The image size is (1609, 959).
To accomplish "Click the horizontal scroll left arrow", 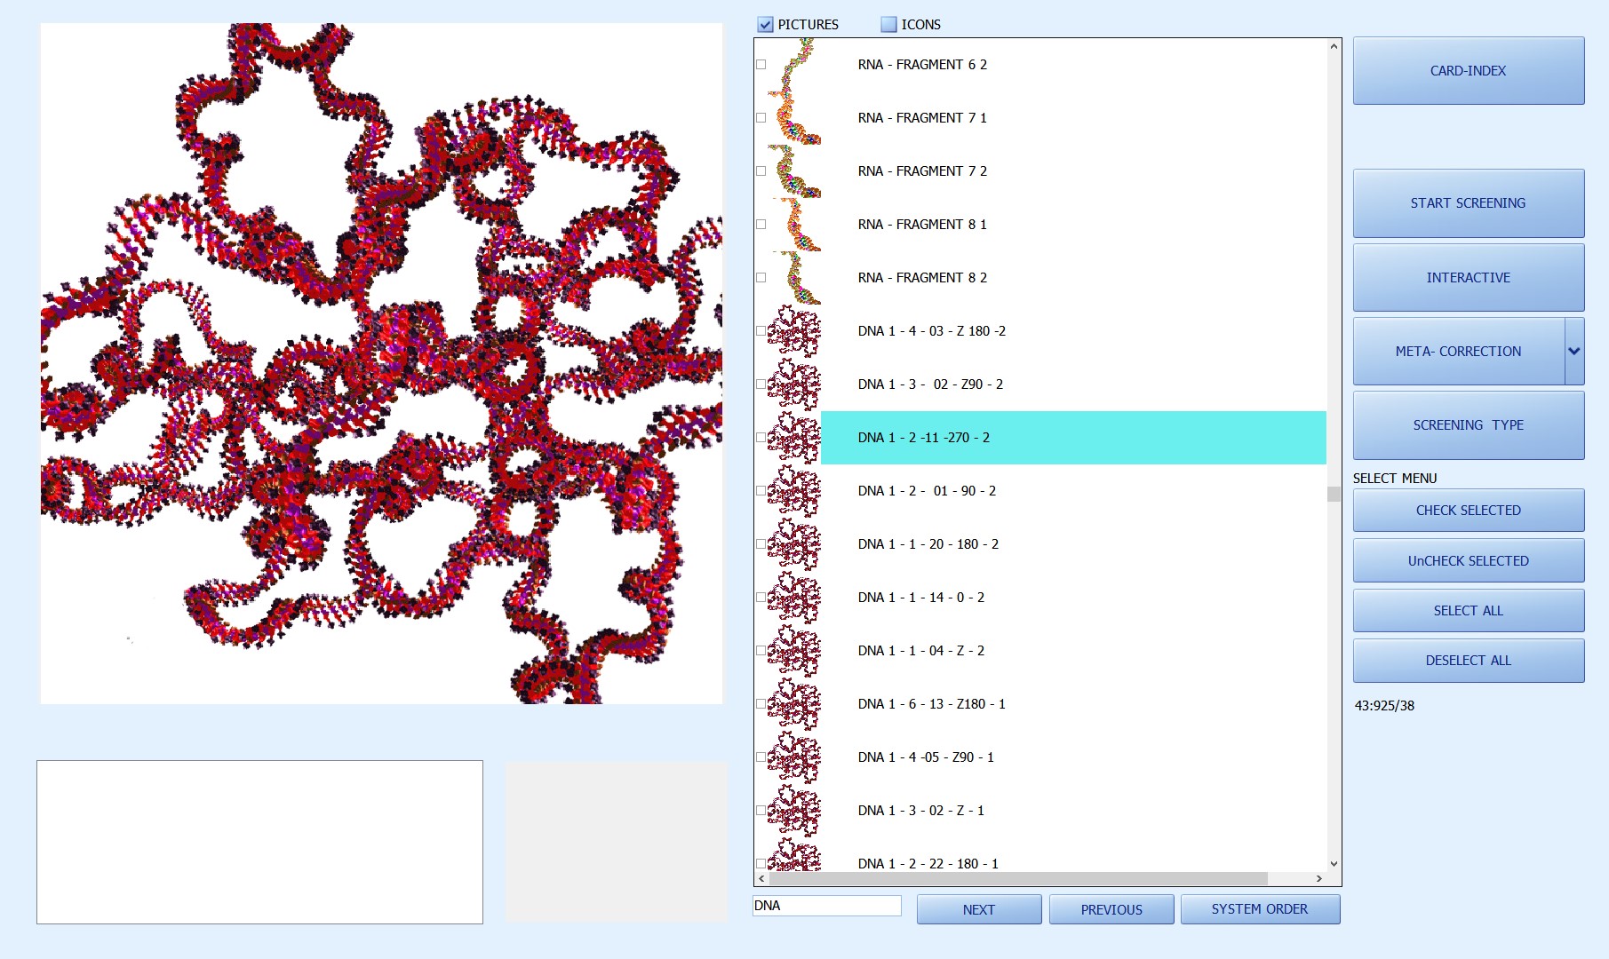I will coord(761,878).
